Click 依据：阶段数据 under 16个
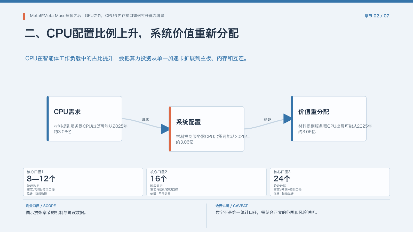This screenshot has width=413, height=232. (x=160, y=194)
